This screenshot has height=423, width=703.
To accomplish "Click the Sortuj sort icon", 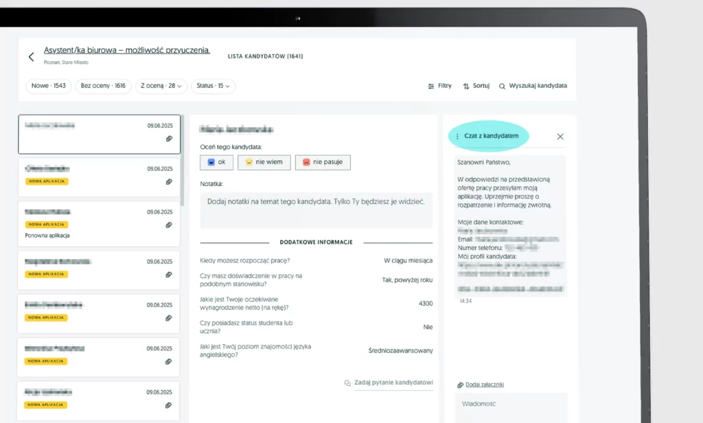I will (x=466, y=86).
